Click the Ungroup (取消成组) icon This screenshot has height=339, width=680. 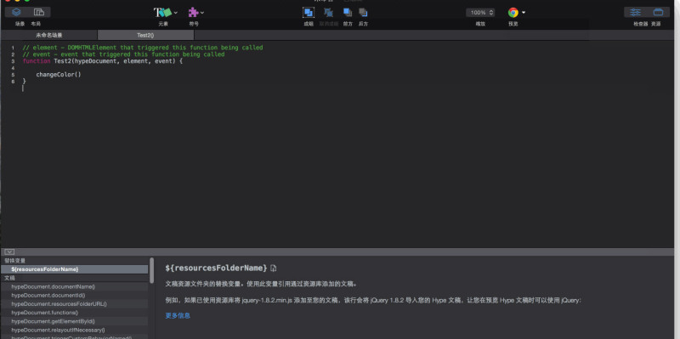[329, 13]
